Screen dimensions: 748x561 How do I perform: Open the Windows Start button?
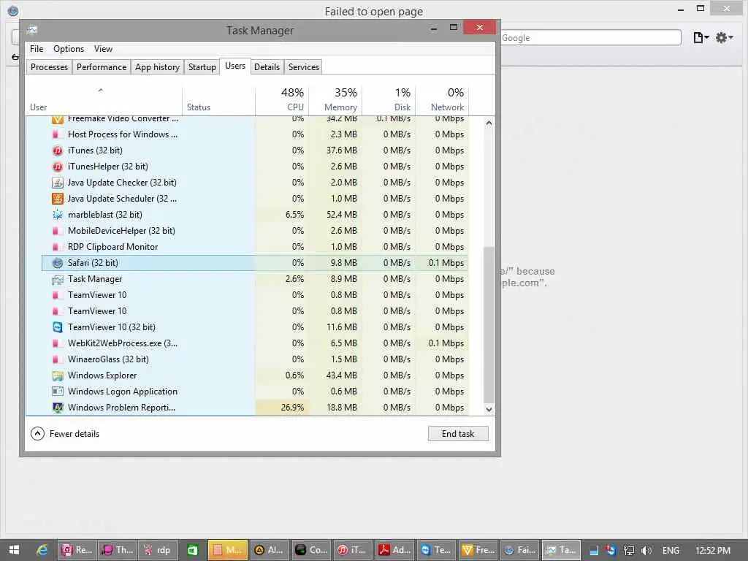tap(14, 550)
